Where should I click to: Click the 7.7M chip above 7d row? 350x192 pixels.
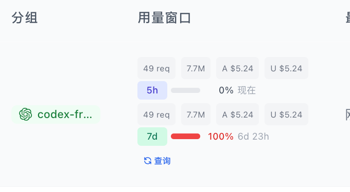[x=196, y=114]
